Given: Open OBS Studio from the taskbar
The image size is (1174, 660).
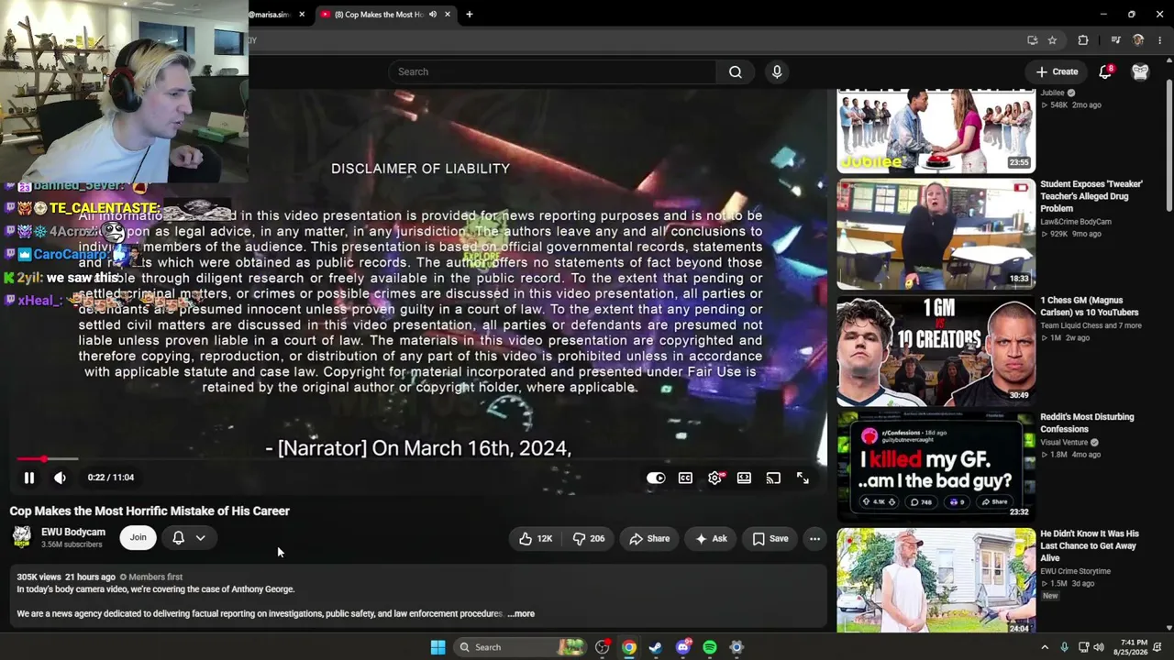Looking at the screenshot, I should click(603, 647).
